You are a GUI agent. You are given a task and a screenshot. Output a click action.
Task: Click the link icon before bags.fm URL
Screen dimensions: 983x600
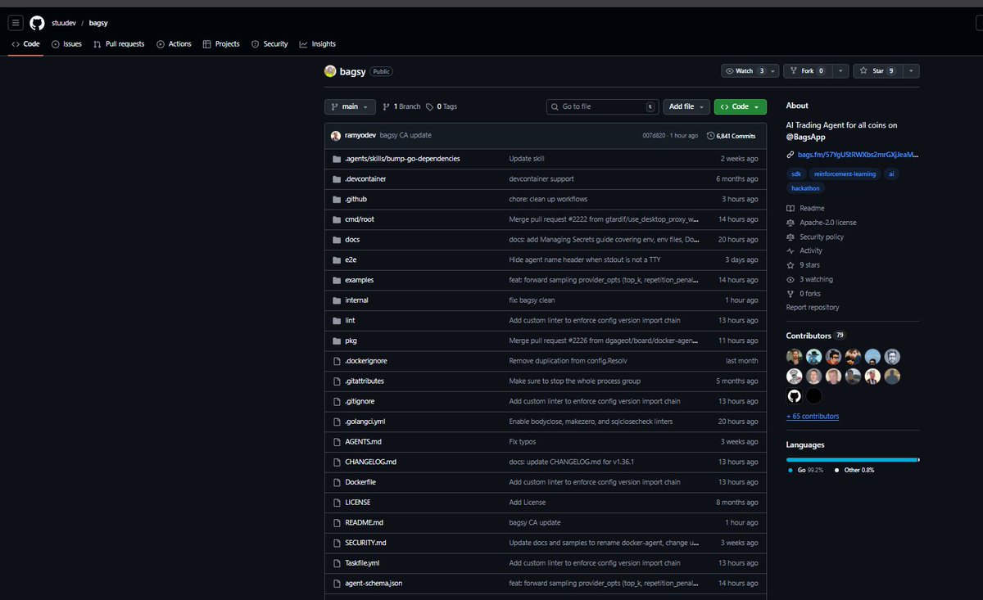(x=790, y=154)
